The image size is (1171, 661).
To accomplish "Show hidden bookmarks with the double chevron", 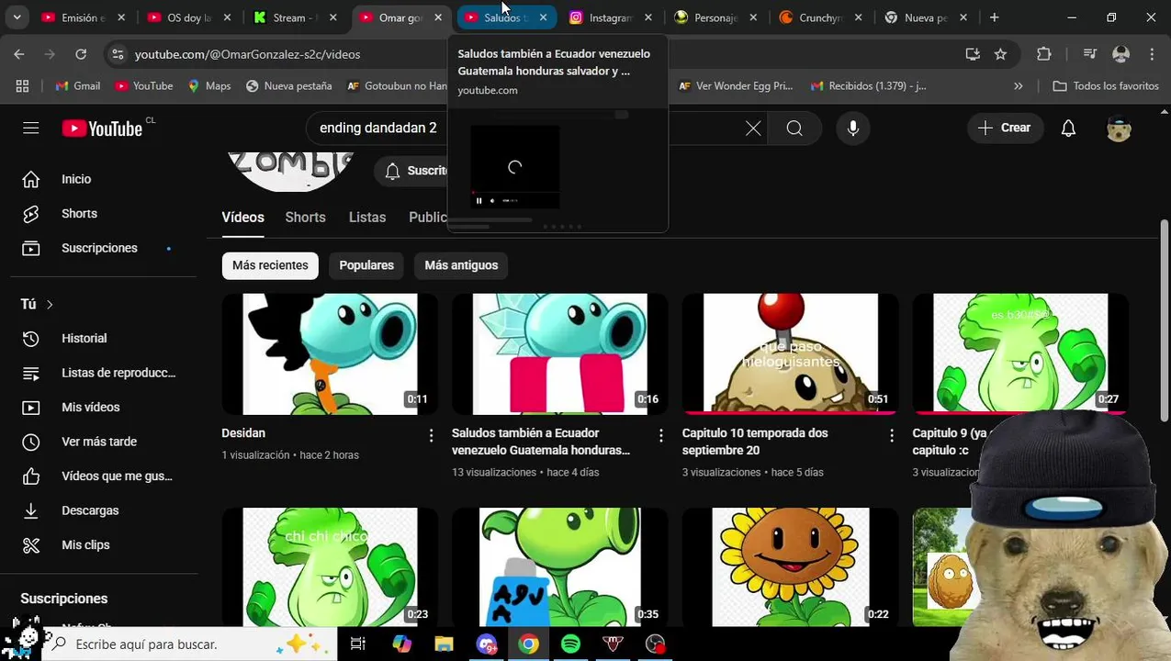I will [1018, 85].
